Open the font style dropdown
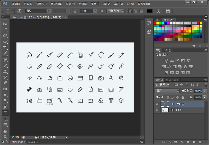The height and width of the screenshot is (145, 209). pos(68,11)
